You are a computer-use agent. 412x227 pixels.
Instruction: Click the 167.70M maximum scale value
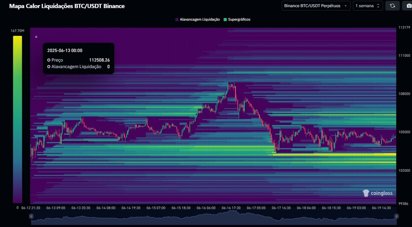pos(17,31)
